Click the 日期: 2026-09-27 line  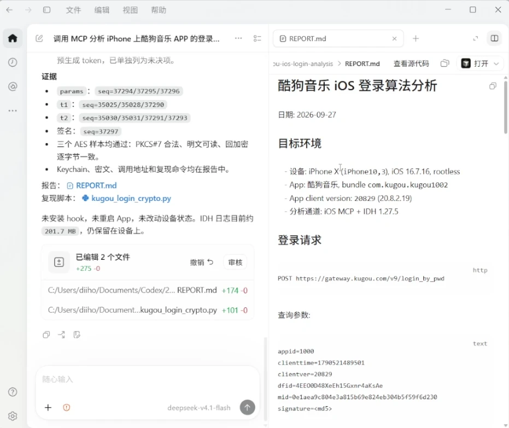pos(307,115)
